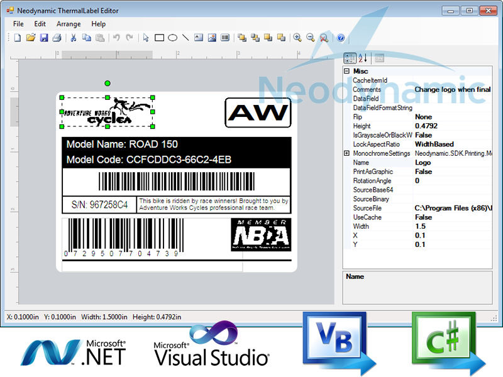Screen dimensions: 503x377
Task: Select the AW boxed logo item
Action: point(258,112)
